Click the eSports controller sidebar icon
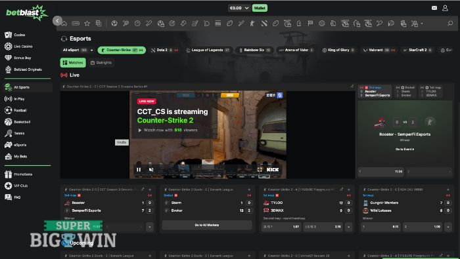460x259 pixels. click(x=8, y=145)
